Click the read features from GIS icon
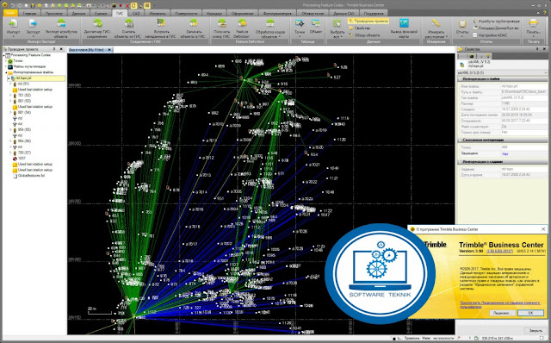The width and height of the screenshot is (551, 343). pos(128,24)
